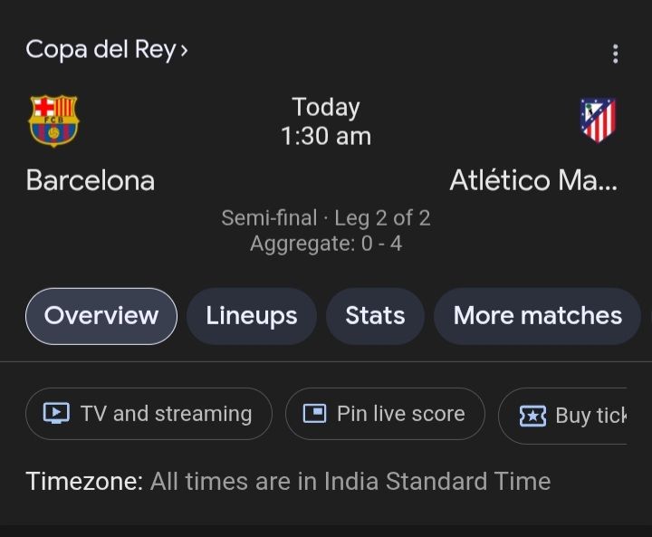
Task: Click the Atlético Madrid club crest
Action: (598, 120)
